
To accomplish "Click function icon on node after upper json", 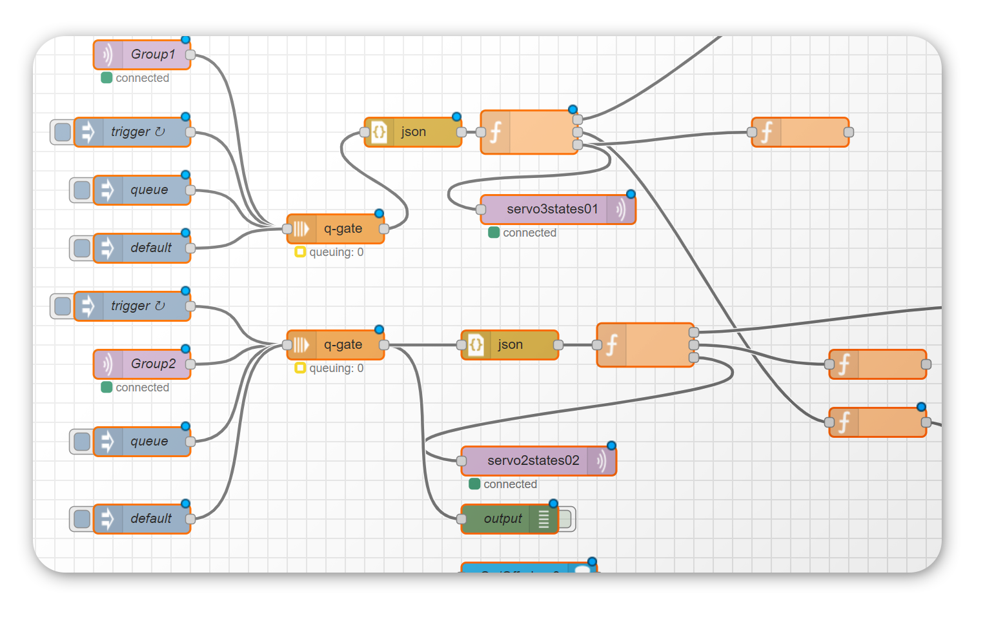I will (496, 132).
